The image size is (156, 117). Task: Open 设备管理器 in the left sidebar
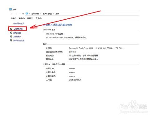[18, 29]
